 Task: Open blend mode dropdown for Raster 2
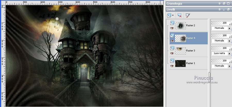(x=229, y=28)
